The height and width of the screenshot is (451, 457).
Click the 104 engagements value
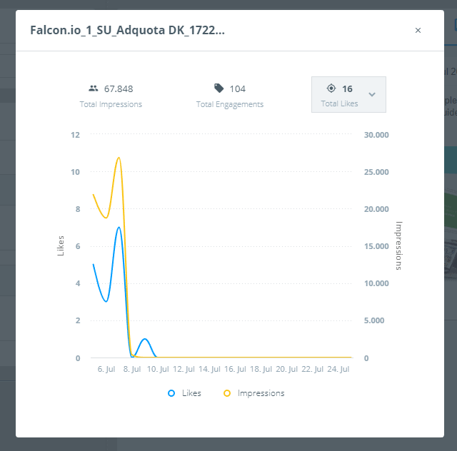(x=238, y=89)
